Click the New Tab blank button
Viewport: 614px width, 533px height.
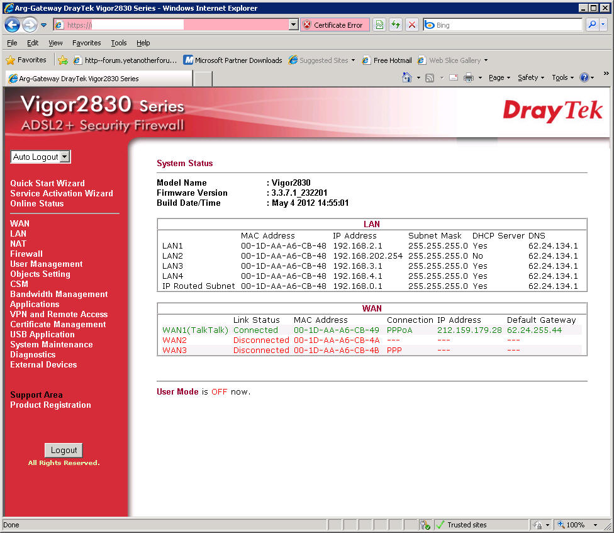203,78
